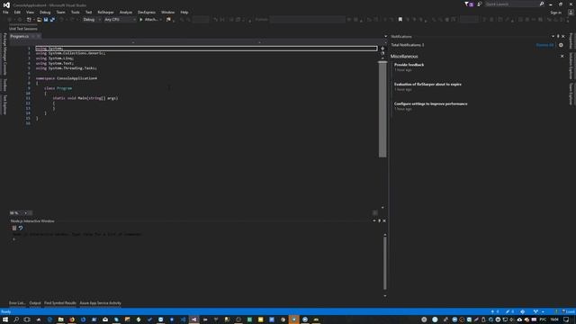Open the ReSharper menu
Screen dimensions: 576x324
click(x=106, y=12)
